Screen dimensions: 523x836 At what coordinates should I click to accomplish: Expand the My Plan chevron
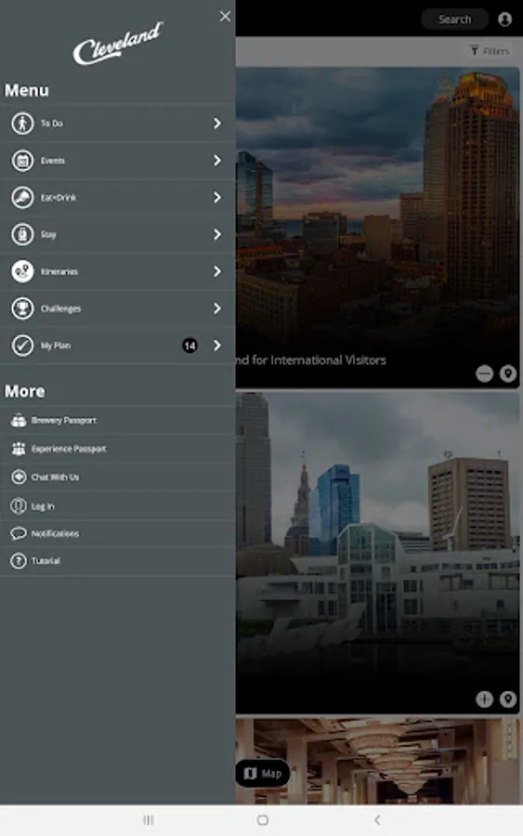pos(217,346)
